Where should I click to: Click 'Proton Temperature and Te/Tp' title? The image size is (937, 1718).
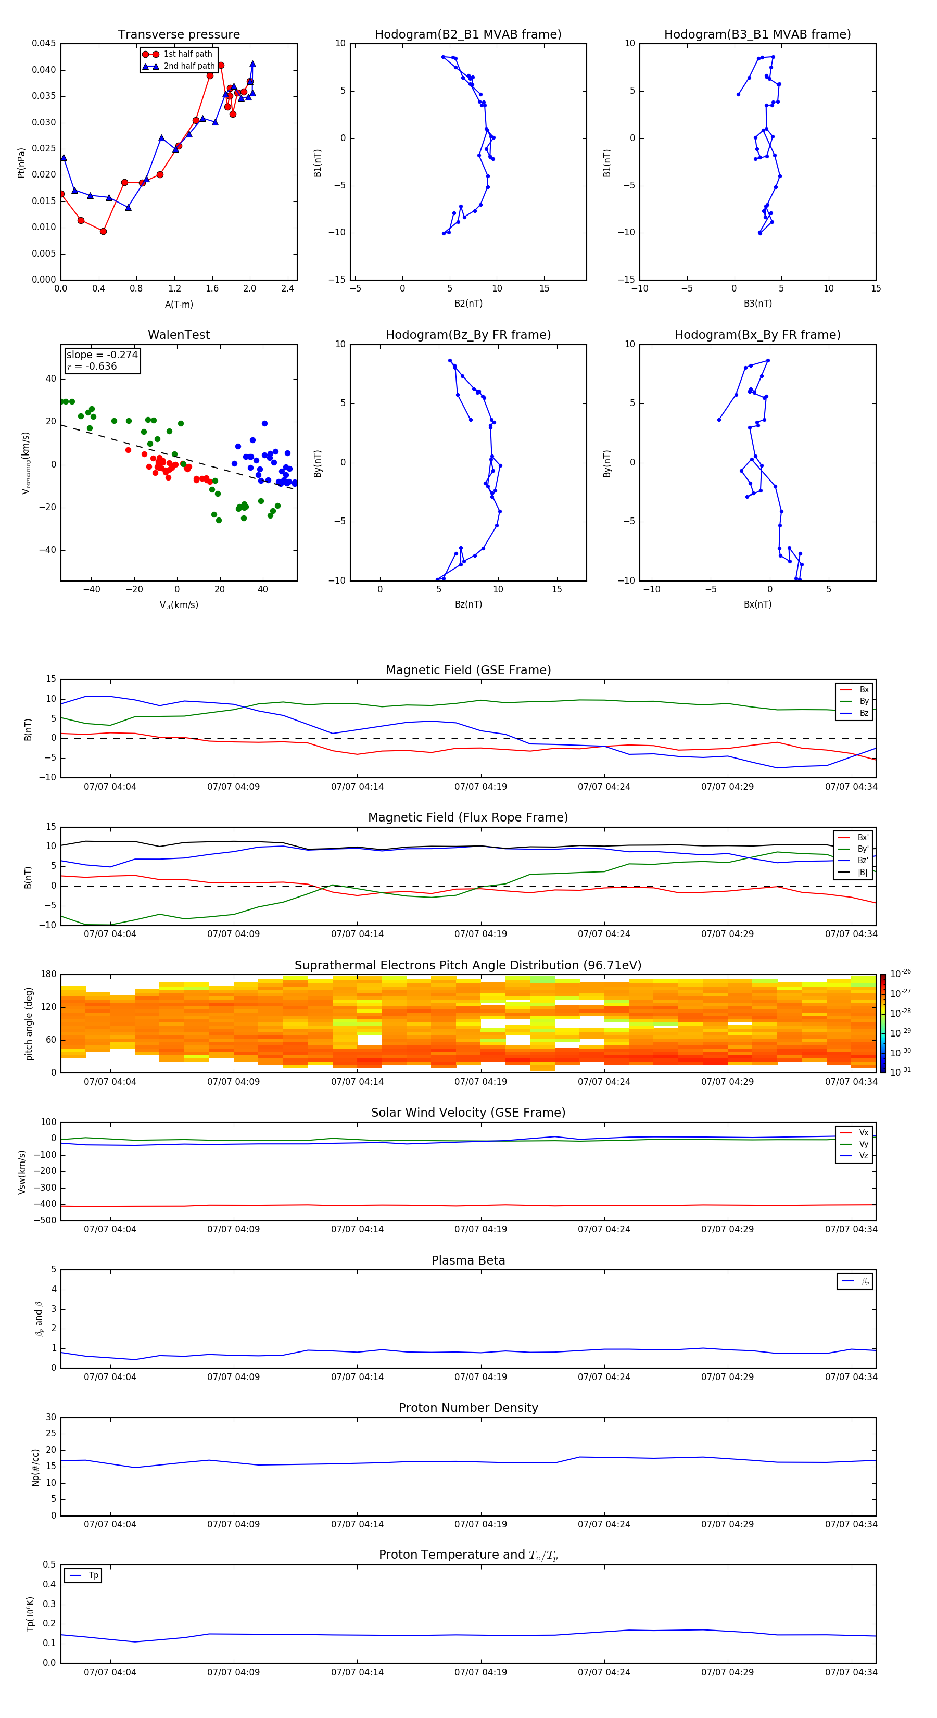[468, 1555]
